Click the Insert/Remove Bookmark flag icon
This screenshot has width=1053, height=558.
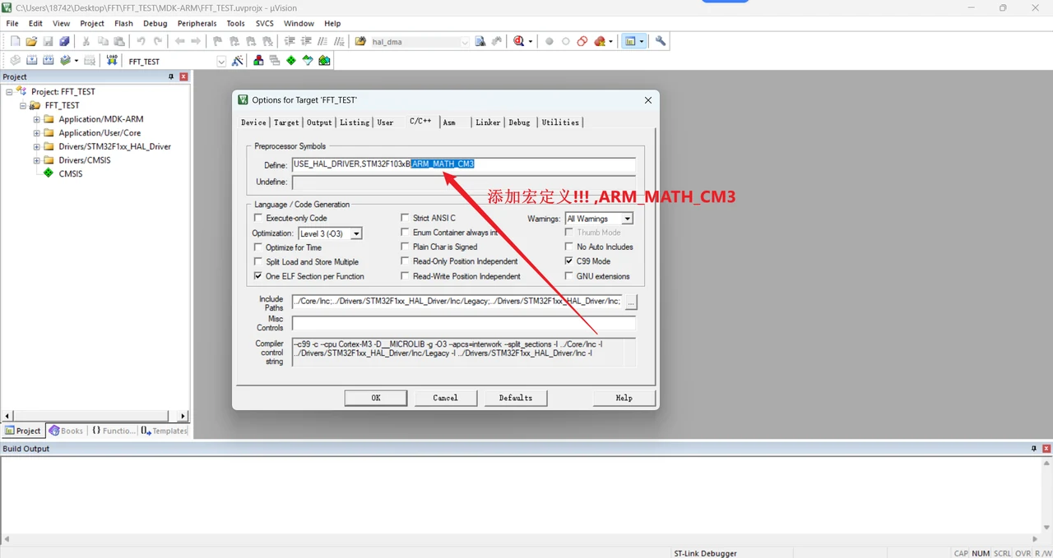click(217, 41)
